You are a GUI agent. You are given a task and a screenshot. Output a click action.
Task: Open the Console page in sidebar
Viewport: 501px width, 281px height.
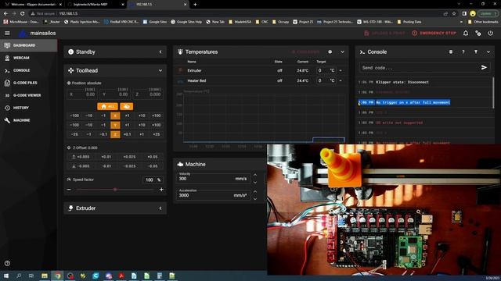tap(28, 70)
